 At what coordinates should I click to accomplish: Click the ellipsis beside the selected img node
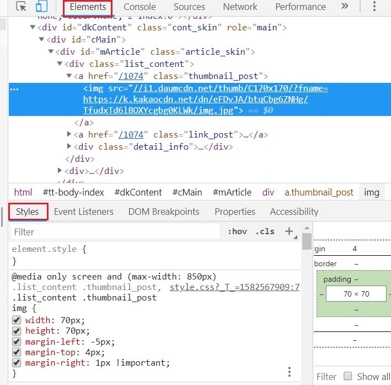click(x=14, y=89)
